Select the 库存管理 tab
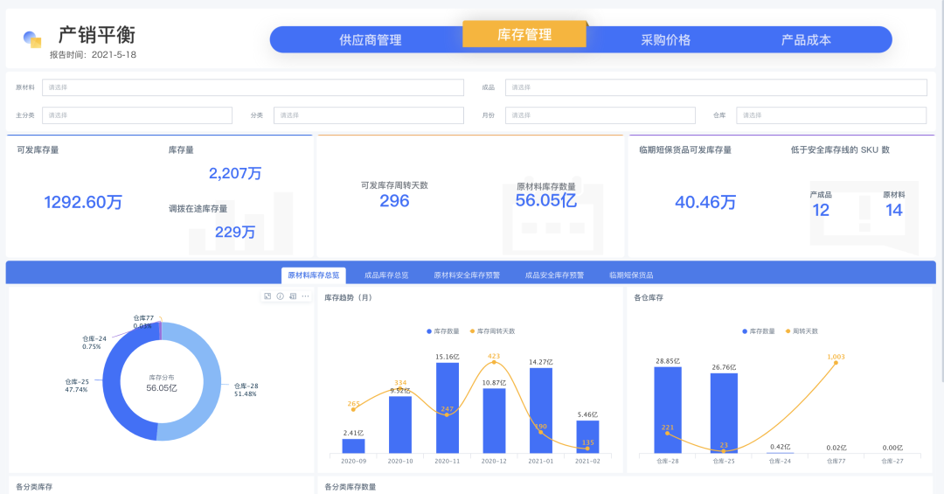 [524, 34]
